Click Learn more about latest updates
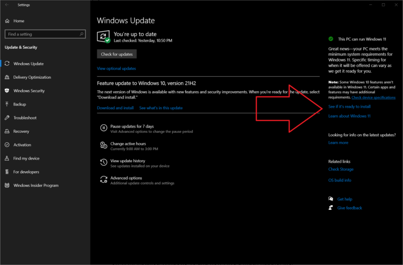The height and width of the screenshot is (265, 403). (x=338, y=143)
